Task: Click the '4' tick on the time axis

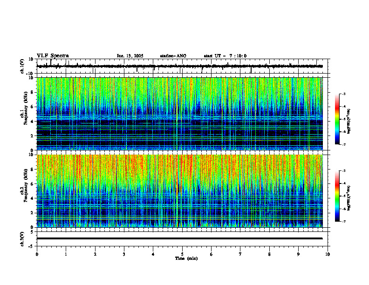Action: coord(153,254)
